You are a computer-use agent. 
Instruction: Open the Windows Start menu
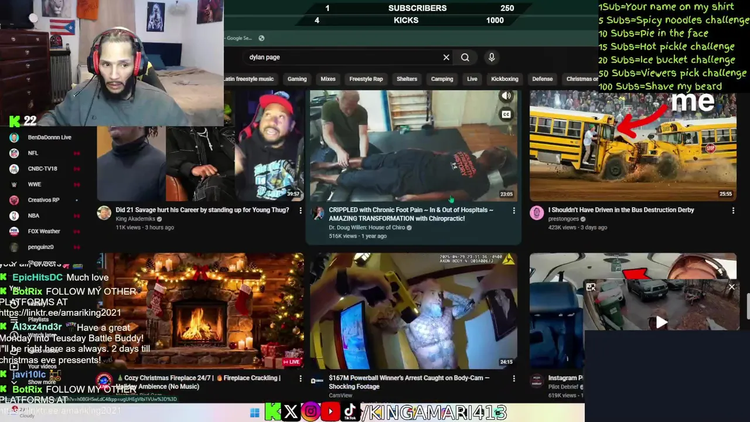click(254, 413)
